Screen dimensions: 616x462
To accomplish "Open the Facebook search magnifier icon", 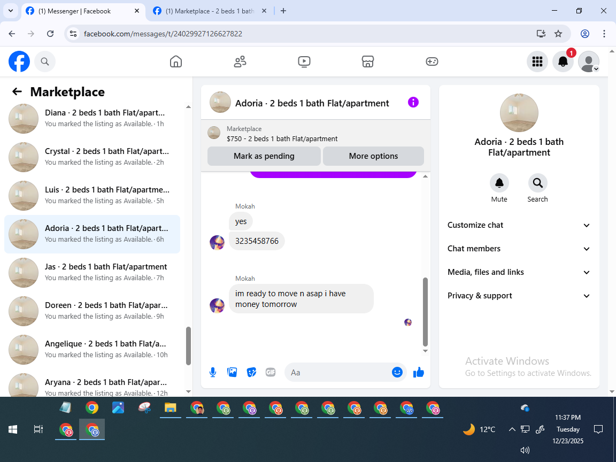I will (x=45, y=61).
